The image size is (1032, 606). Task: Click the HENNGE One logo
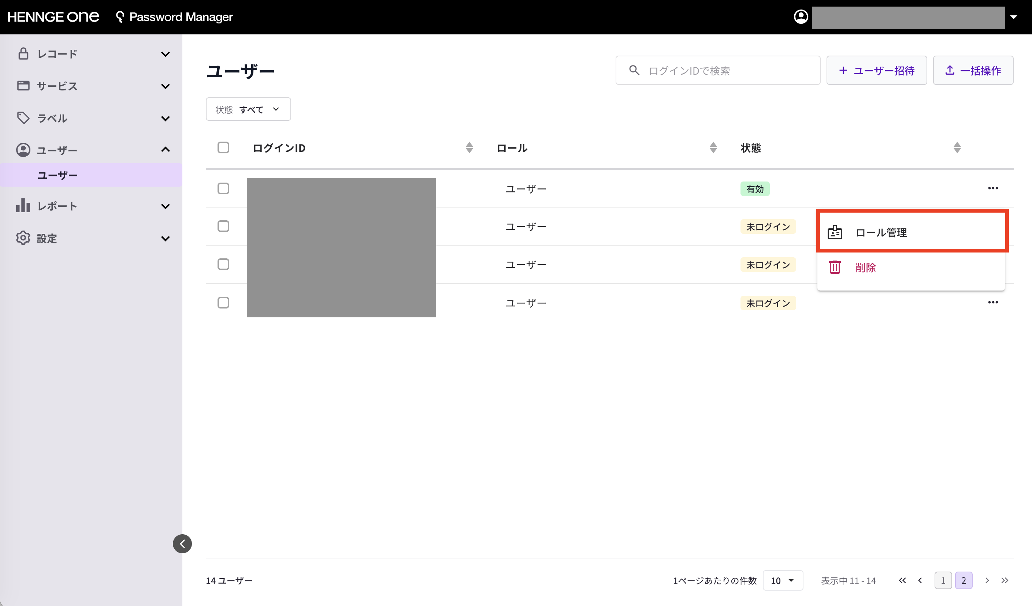click(53, 17)
